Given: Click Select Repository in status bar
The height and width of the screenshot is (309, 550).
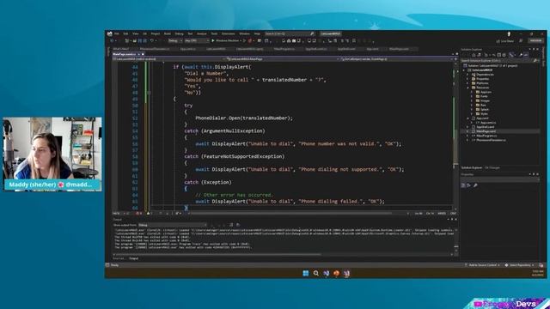Looking at the screenshot, I should 519,265.
